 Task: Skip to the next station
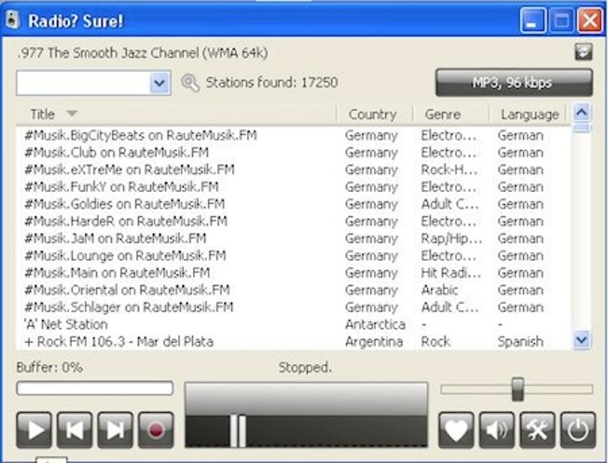(115, 430)
